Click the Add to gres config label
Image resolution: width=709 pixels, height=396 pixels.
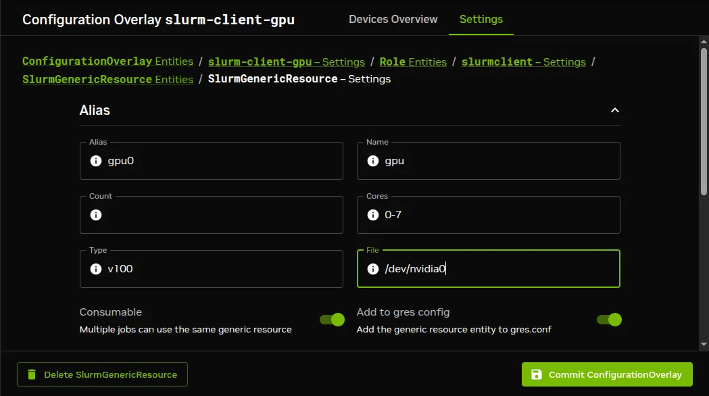point(403,312)
